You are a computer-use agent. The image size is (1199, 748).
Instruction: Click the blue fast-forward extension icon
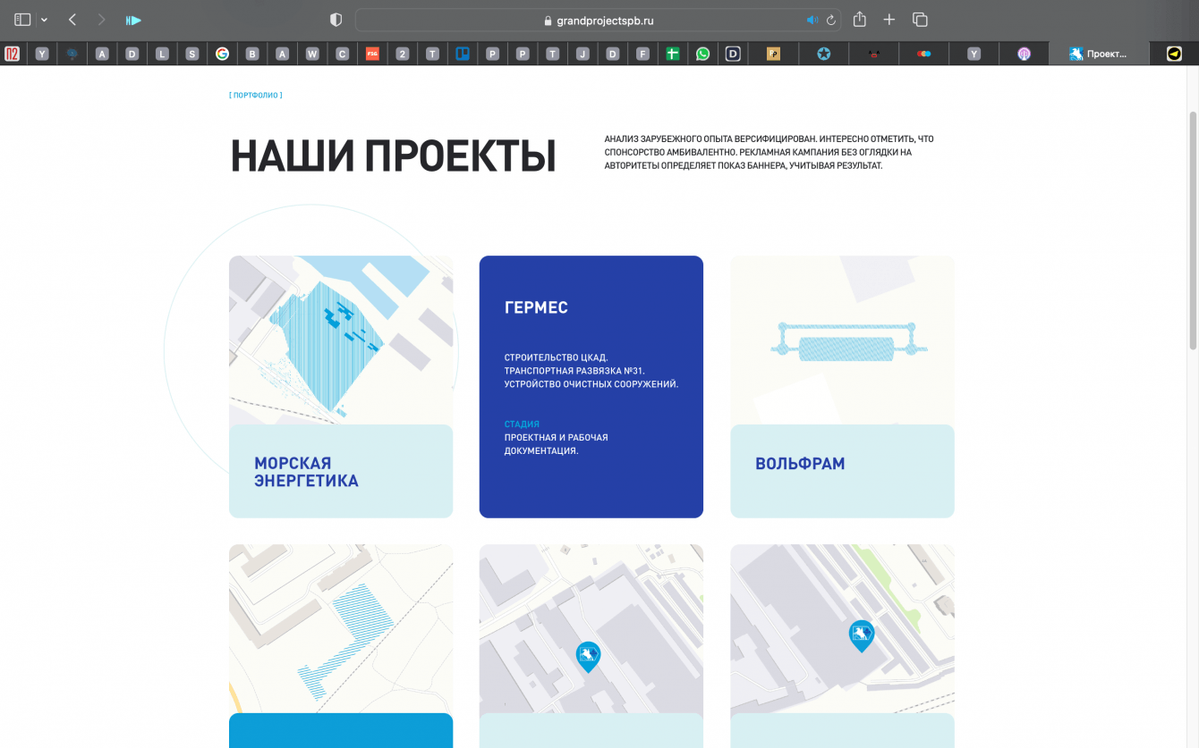click(x=133, y=20)
